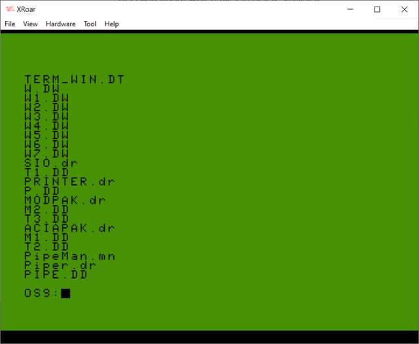Click the P.DD entry
This screenshot has width=419, height=344.
pos(42,191)
